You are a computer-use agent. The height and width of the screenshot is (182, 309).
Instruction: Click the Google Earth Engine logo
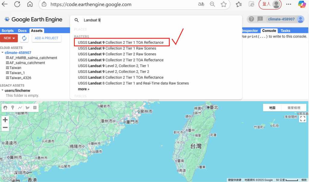pyautogui.click(x=33, y=19)
